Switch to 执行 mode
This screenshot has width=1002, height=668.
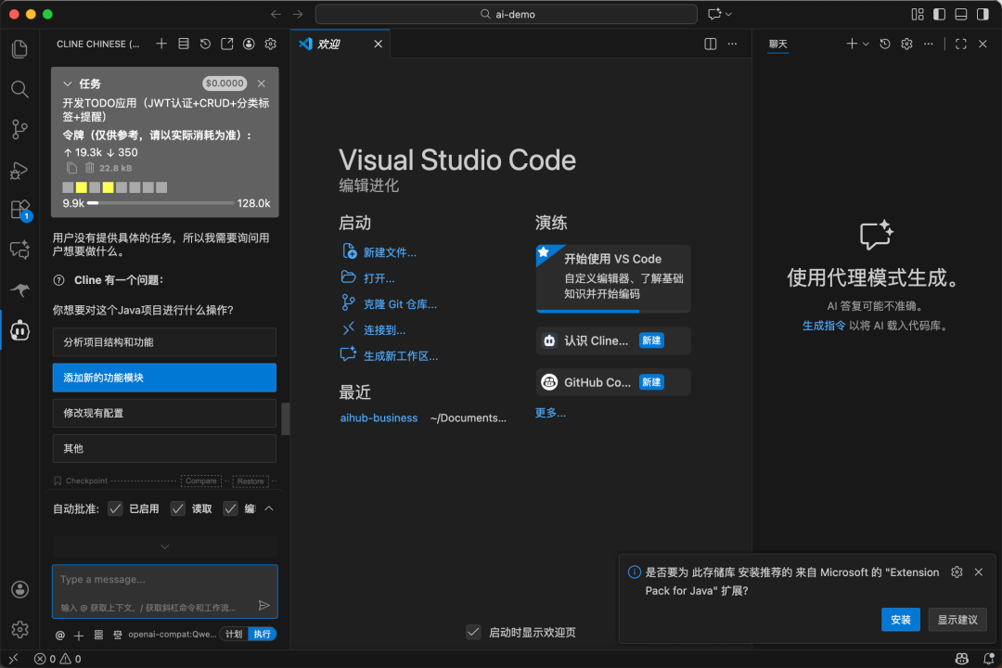pos(262,634)
